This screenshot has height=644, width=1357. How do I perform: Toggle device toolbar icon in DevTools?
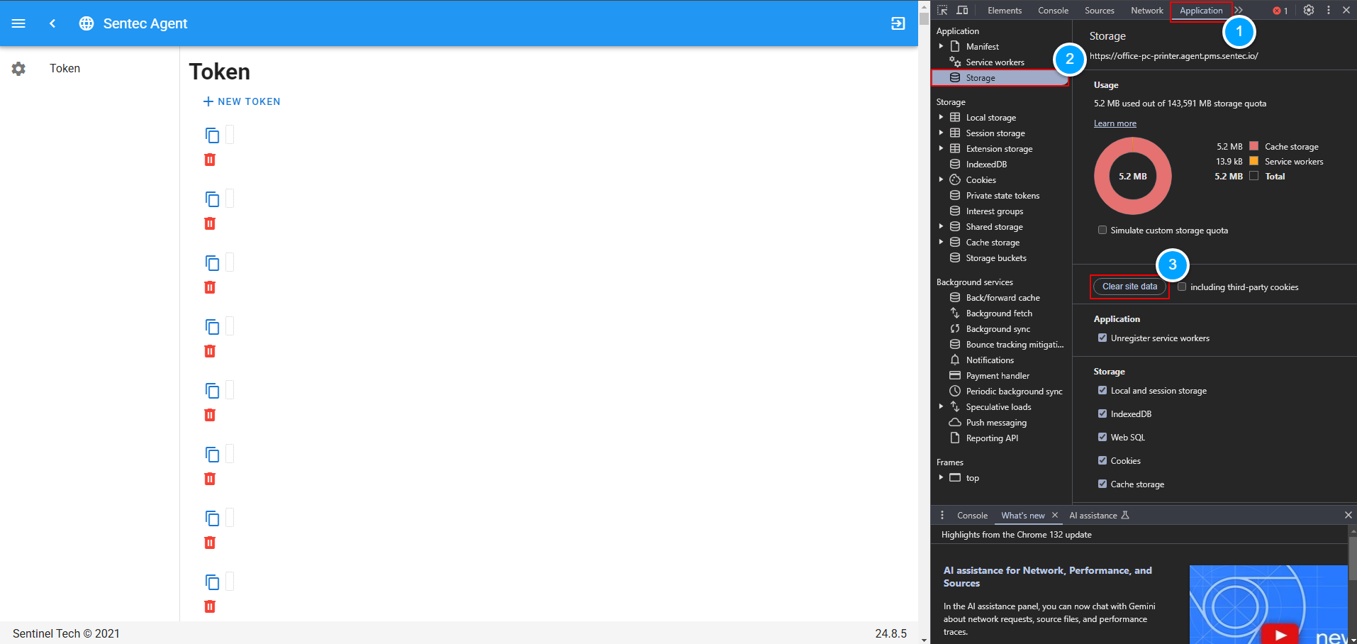click(x=962, y=10)
